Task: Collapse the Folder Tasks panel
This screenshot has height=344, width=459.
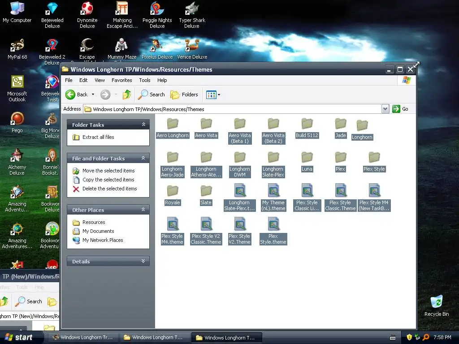Action: point(143,125)
